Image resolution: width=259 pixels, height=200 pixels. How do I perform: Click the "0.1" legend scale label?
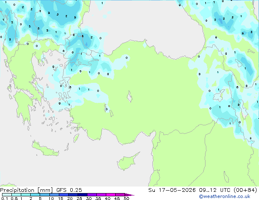pos(4,198)
